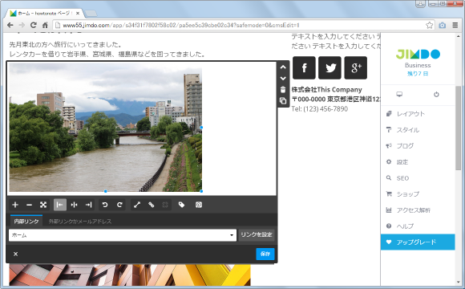Click the 株式会社This Company text
465x289 pixels.
(327, 90)
